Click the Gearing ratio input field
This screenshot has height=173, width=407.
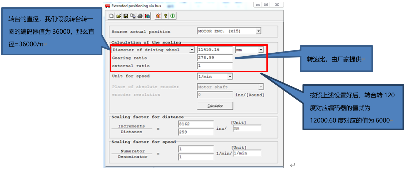point(215,58)
